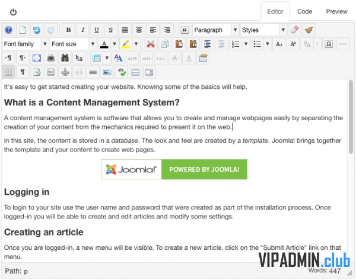Clean up messy code with broom

pos(309,30)
